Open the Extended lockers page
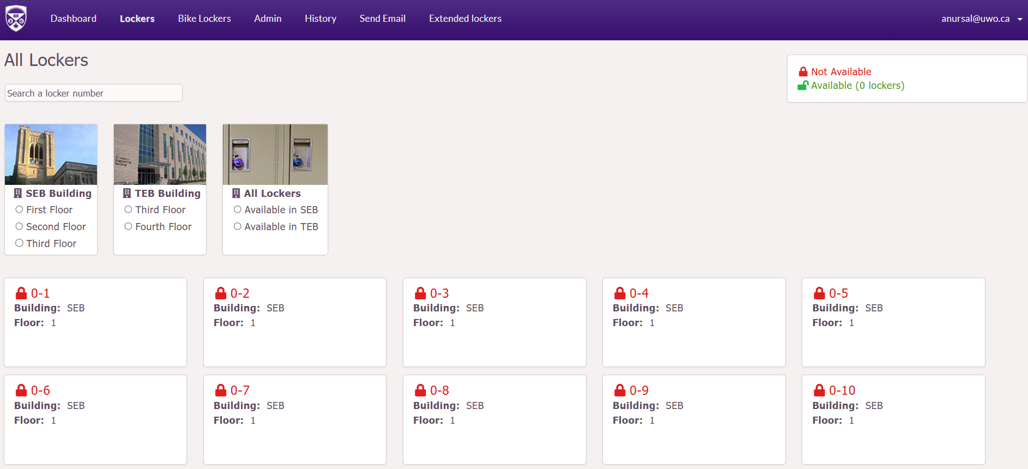 465,19
